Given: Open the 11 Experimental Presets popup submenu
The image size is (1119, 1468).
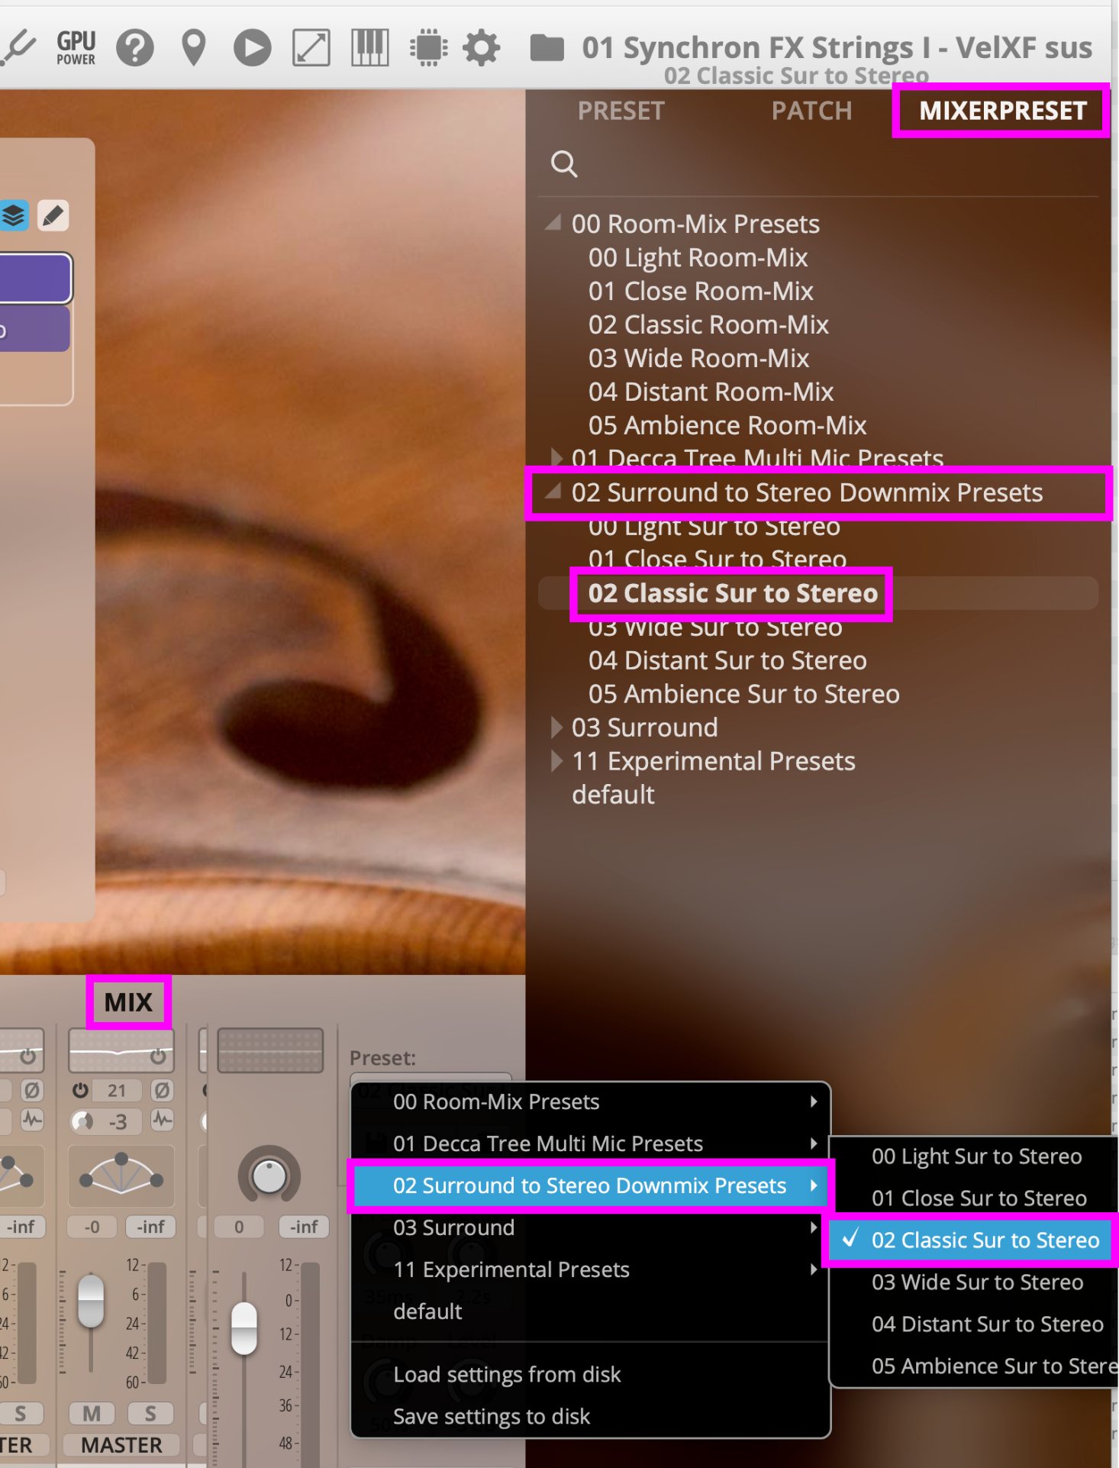Looking at the screenshot, I should click(x=590, y=1270).
